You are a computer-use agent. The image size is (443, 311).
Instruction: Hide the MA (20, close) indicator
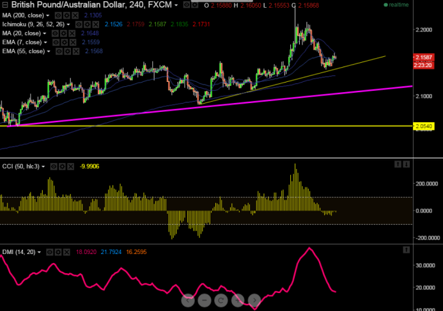55,33
